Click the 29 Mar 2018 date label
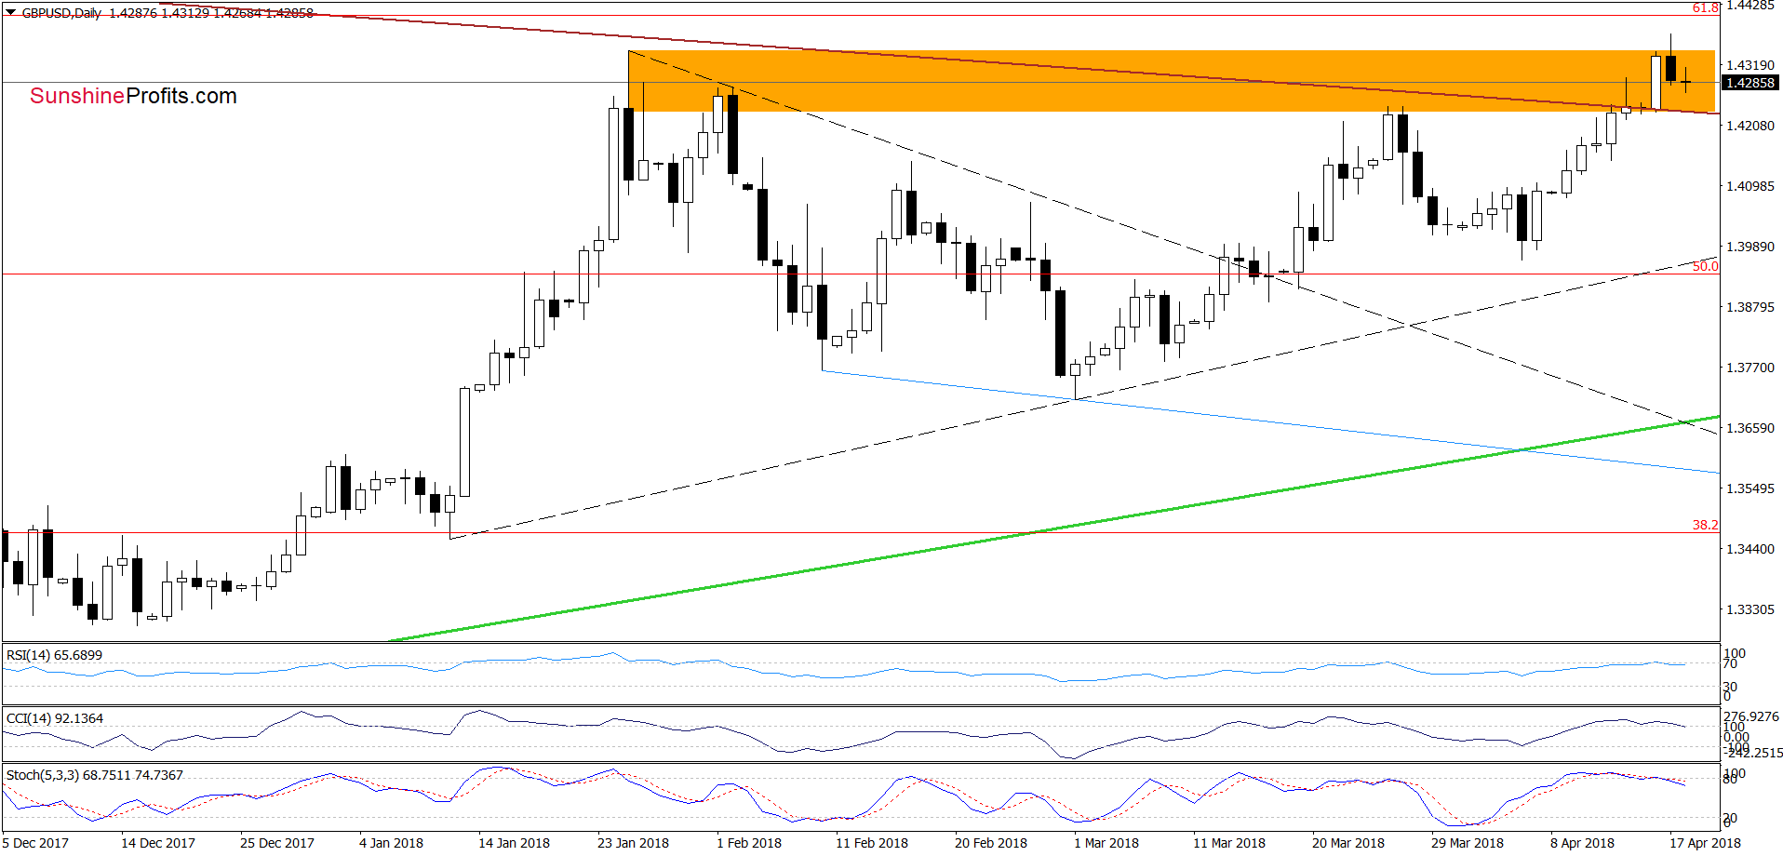 pyautogui.click(x=1468, y=843)
